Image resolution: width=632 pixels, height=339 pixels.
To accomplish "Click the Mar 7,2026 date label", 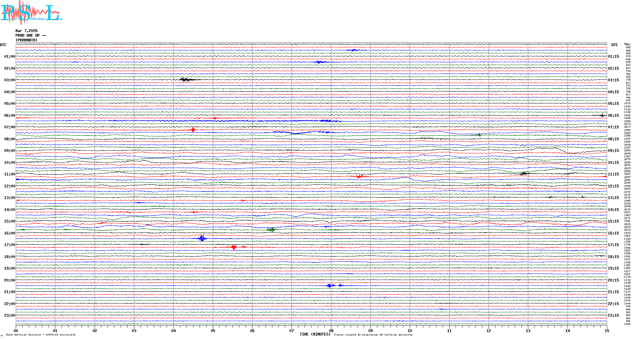I will click(26, 31).
